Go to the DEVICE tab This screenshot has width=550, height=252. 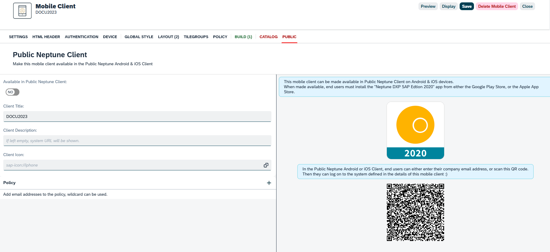110,37
